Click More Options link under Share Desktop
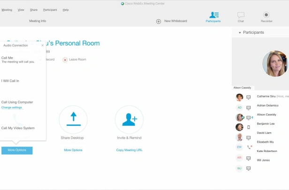 [x=73, y=150]
